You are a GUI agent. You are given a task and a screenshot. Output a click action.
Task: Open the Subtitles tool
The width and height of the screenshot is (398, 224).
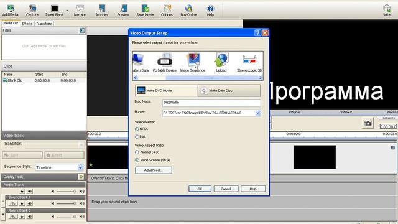point(101,11)
